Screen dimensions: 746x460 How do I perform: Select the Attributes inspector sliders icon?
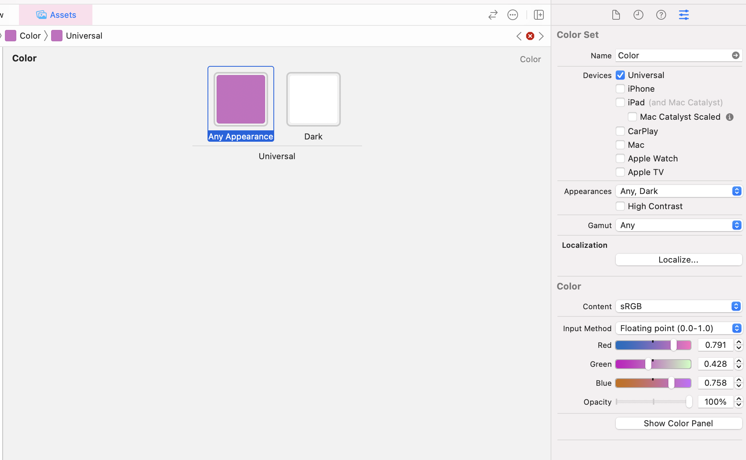point(684,15)
